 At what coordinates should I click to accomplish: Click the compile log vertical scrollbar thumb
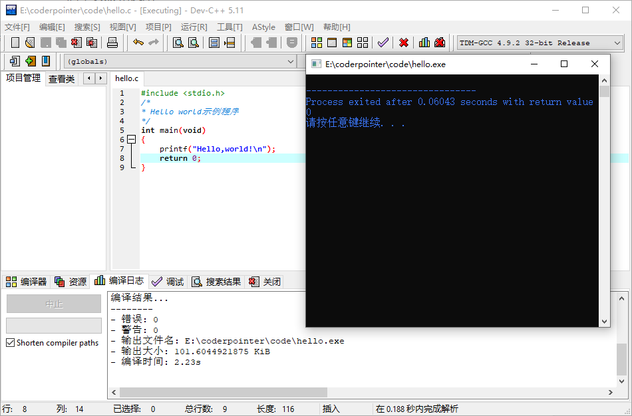621,358
